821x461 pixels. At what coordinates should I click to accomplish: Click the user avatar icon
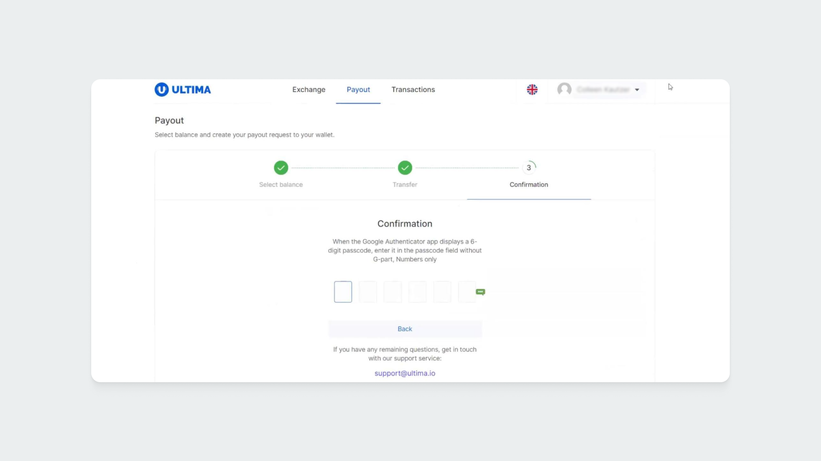[x=564, y=89]
